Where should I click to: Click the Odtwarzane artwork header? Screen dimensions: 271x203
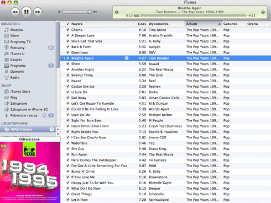tap(29, 139)
